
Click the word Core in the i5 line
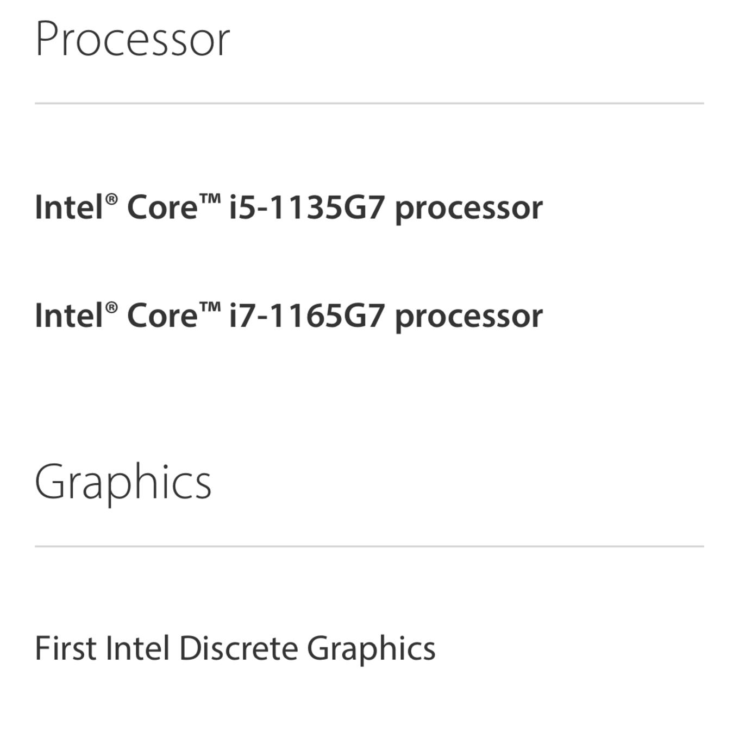click(162, 207)
